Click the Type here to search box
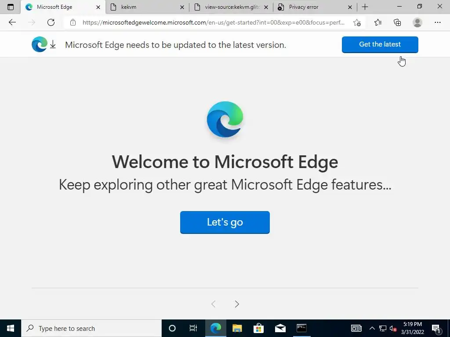The image size is (450, 337). coord(91,328)
